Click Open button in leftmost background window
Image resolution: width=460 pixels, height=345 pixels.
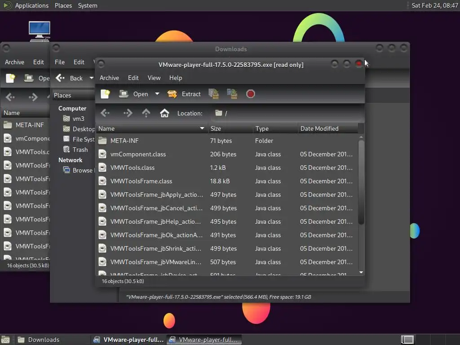37,78
